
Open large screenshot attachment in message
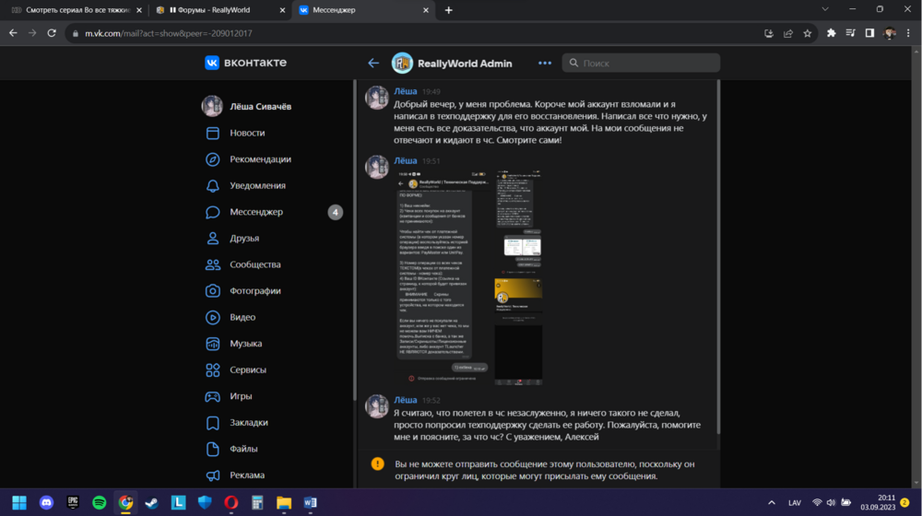(x=443, y=276)
